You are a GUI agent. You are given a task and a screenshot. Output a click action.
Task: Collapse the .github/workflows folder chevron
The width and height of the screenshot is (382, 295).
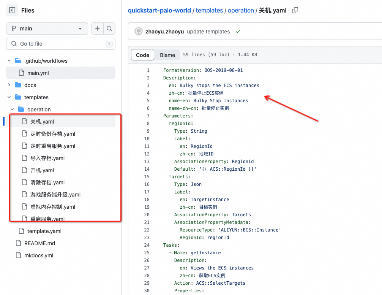click(x=9, y=61)
